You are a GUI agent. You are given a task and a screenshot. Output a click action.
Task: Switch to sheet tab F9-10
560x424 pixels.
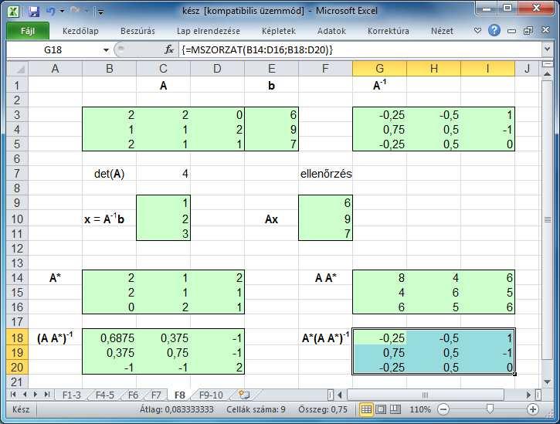tap(211, 395)
